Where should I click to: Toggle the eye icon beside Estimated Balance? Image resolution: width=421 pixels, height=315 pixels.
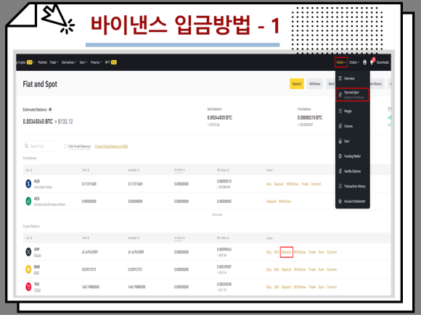(50, 109)
